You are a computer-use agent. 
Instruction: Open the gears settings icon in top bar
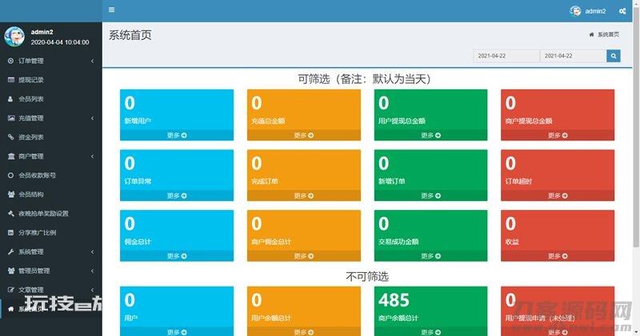coord(622,11)
